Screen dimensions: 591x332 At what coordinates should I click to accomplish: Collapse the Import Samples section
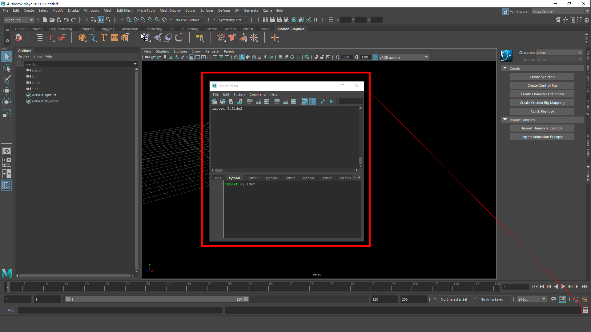coord(505,120)
